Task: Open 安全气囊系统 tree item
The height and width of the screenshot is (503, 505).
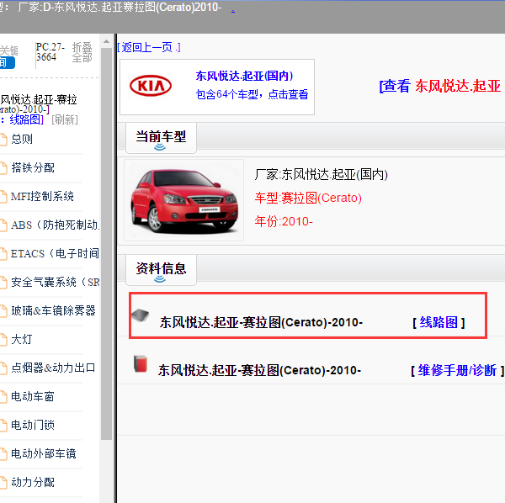Action: point(55,283)
